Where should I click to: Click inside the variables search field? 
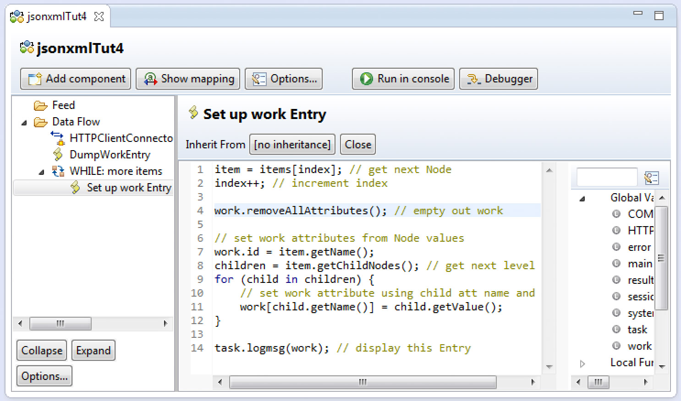pos(606,176)
